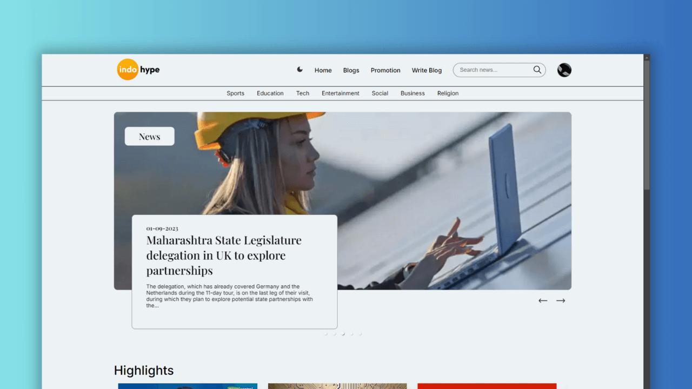Screen dimensions: 692x389
Task: Select the last carousel dot
Action: (360, 334)
